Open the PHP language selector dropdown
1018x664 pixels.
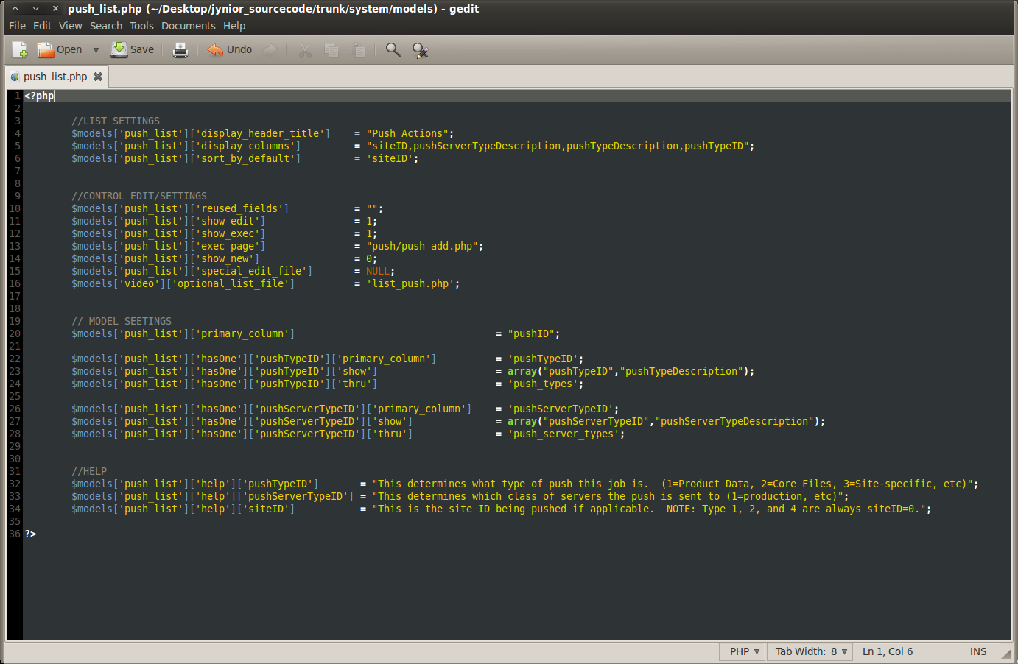click(744, 651)
